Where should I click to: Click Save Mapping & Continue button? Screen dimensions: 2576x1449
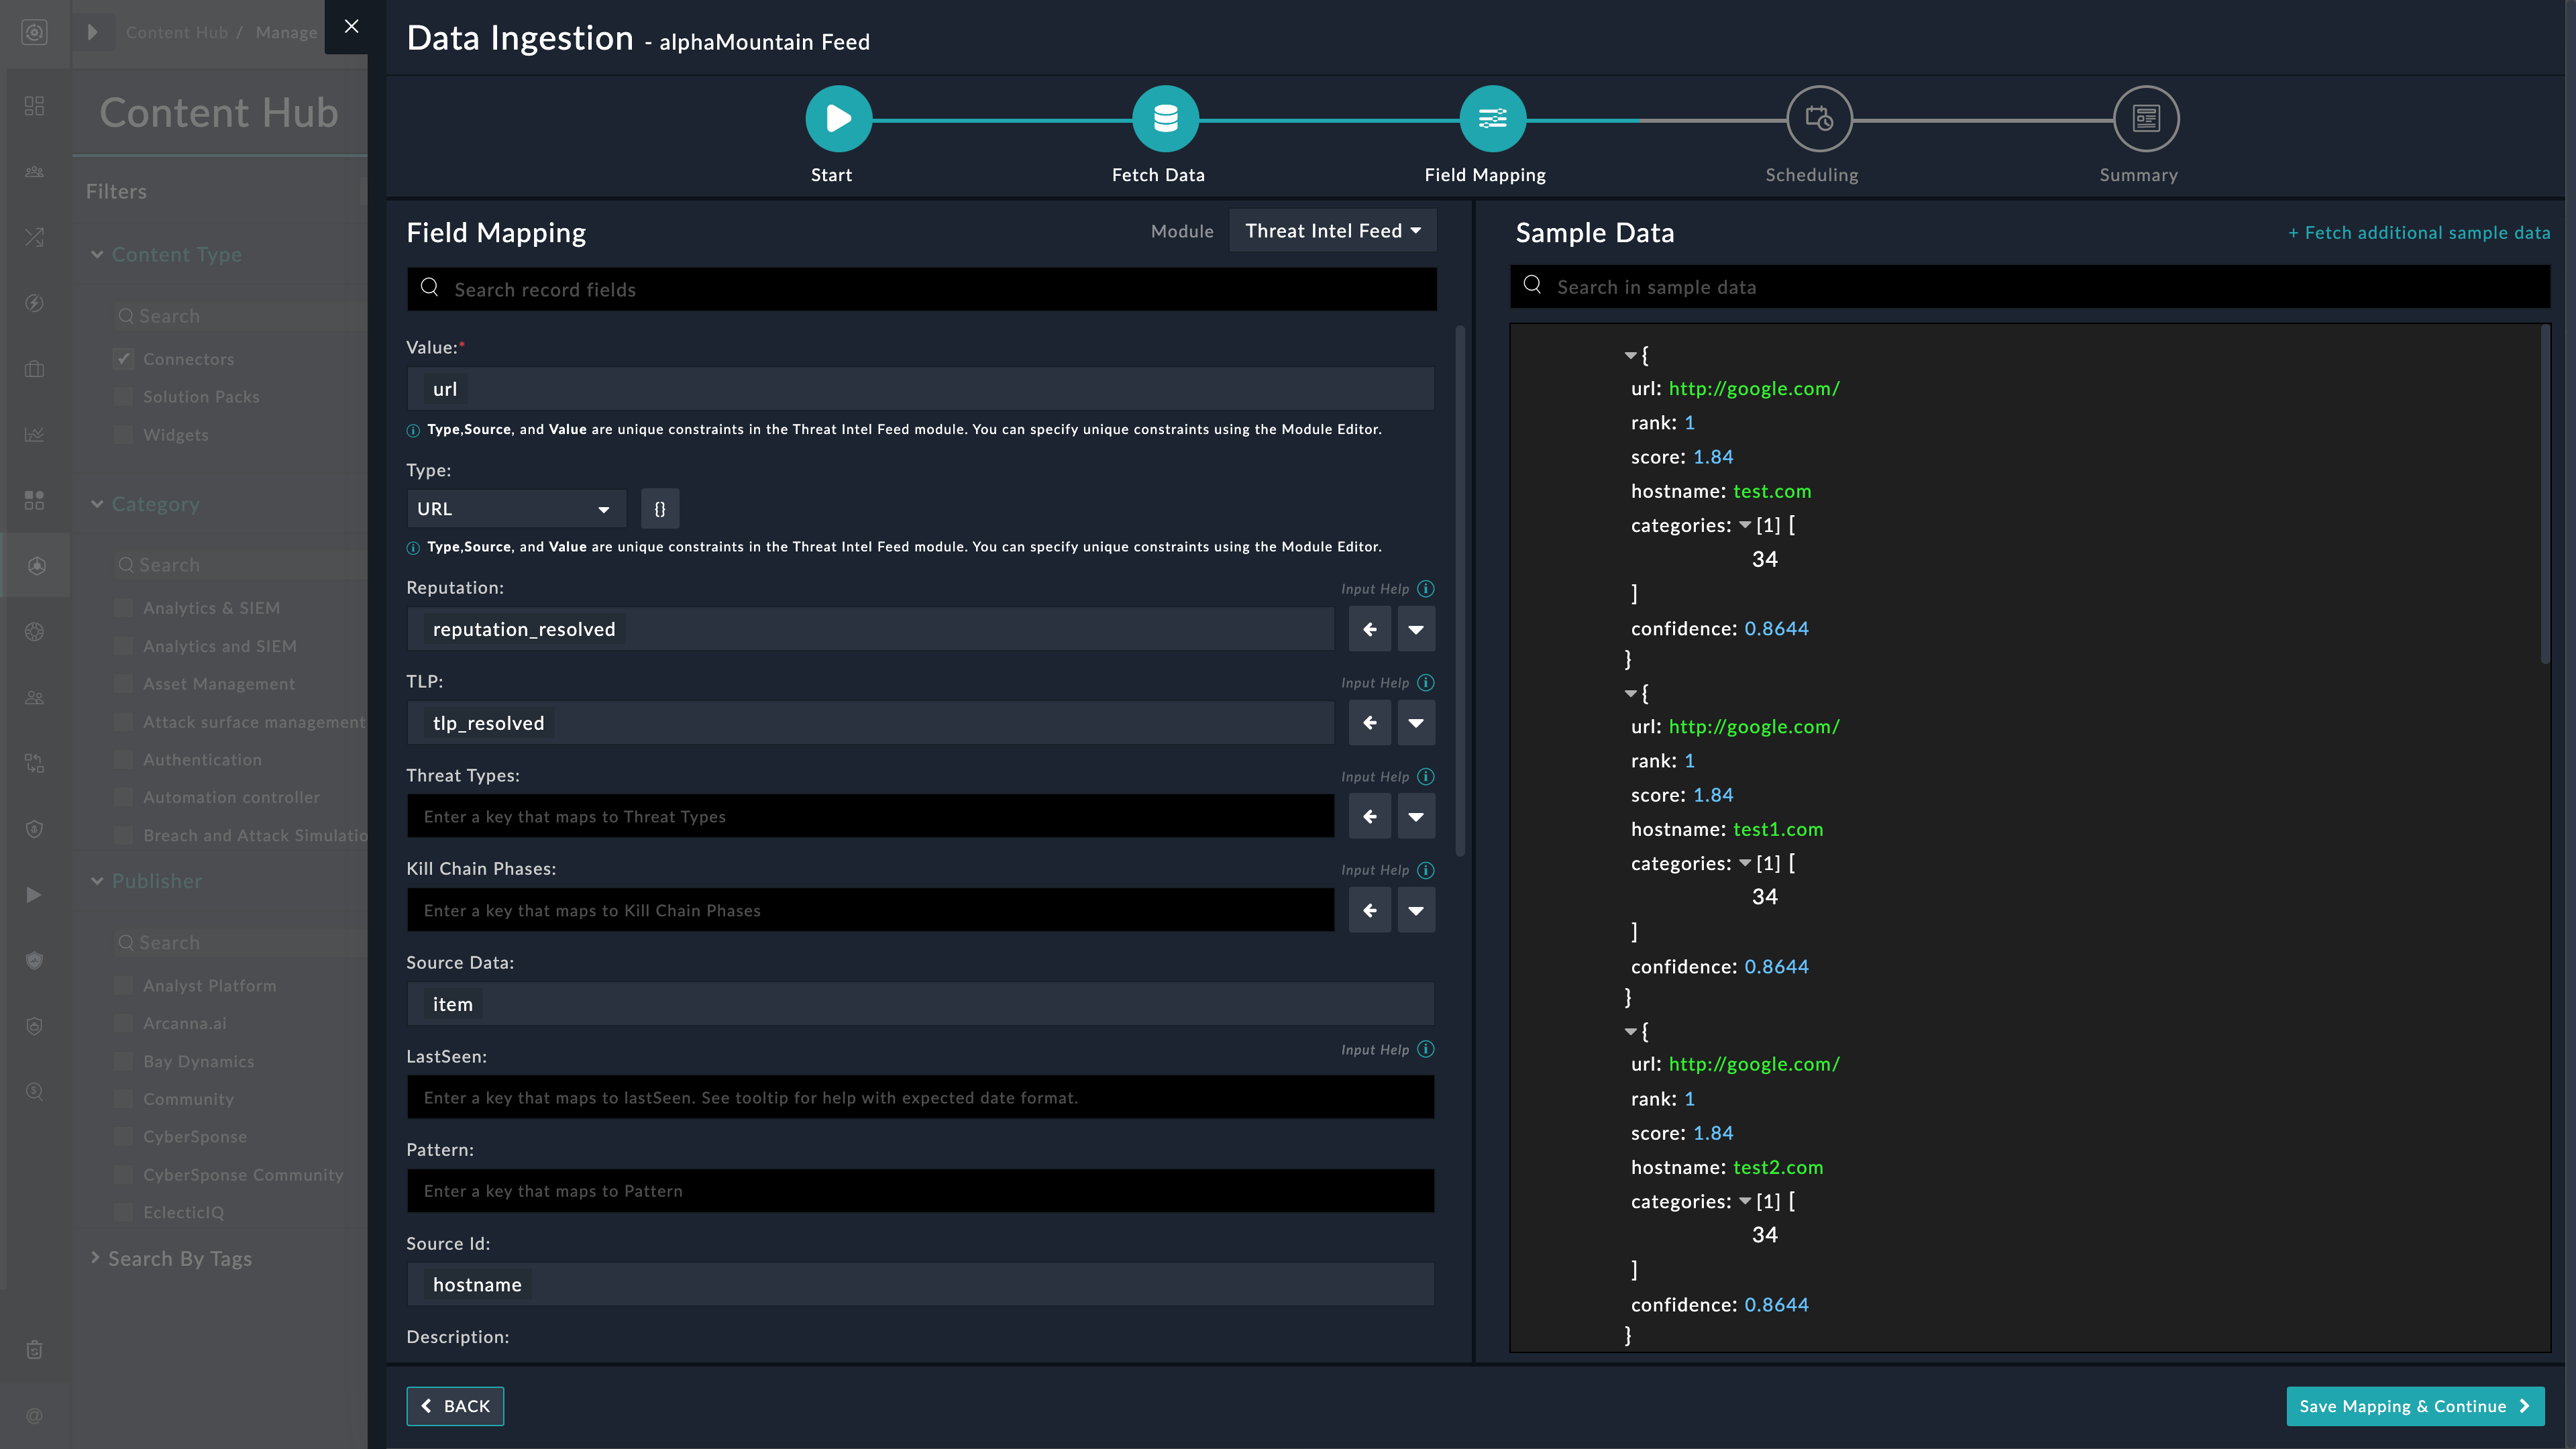(x=2415, y=1406)
